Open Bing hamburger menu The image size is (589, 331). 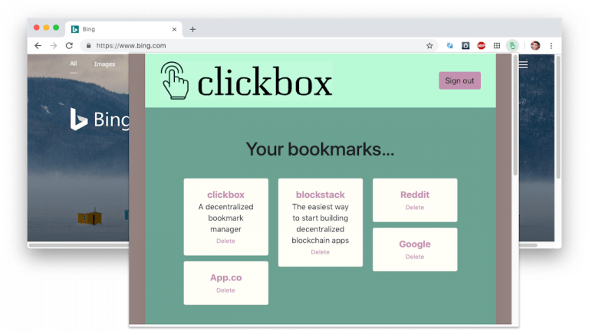tap(523, 64)
